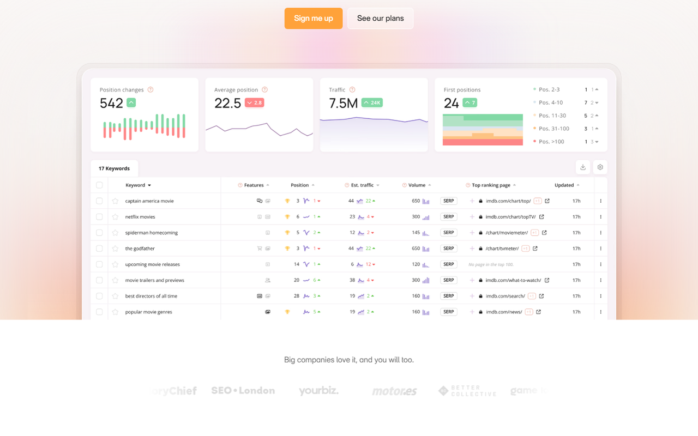Click the See our plans button
Image resolution: width=698 pixels, height=436 pixels.
(381, 19)
